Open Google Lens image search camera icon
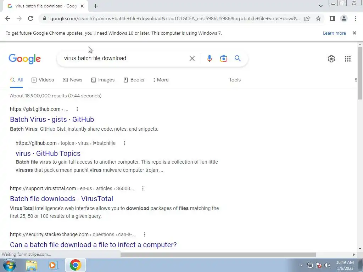 (223, 58)
